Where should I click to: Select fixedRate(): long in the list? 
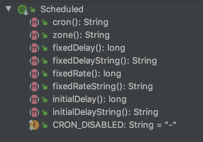(x=87, y=74)
